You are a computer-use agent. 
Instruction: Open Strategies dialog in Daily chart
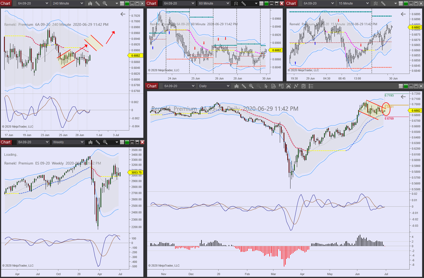pos(303,86)
